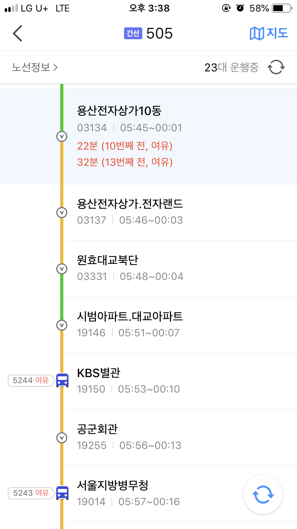Expand the 공군회관 stop marker
The height and width of the screenshot is (529, 297).
click(62, 438)
